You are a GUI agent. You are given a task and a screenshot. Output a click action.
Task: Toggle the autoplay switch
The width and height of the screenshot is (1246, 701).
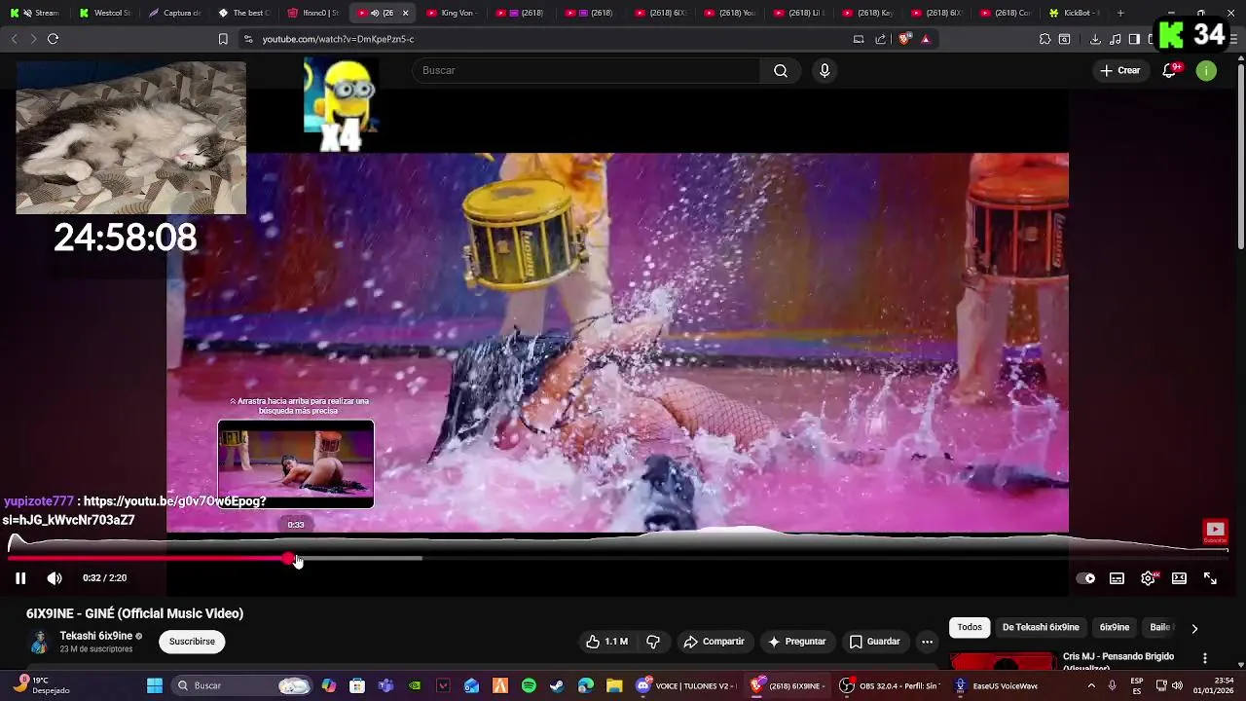1085,578
